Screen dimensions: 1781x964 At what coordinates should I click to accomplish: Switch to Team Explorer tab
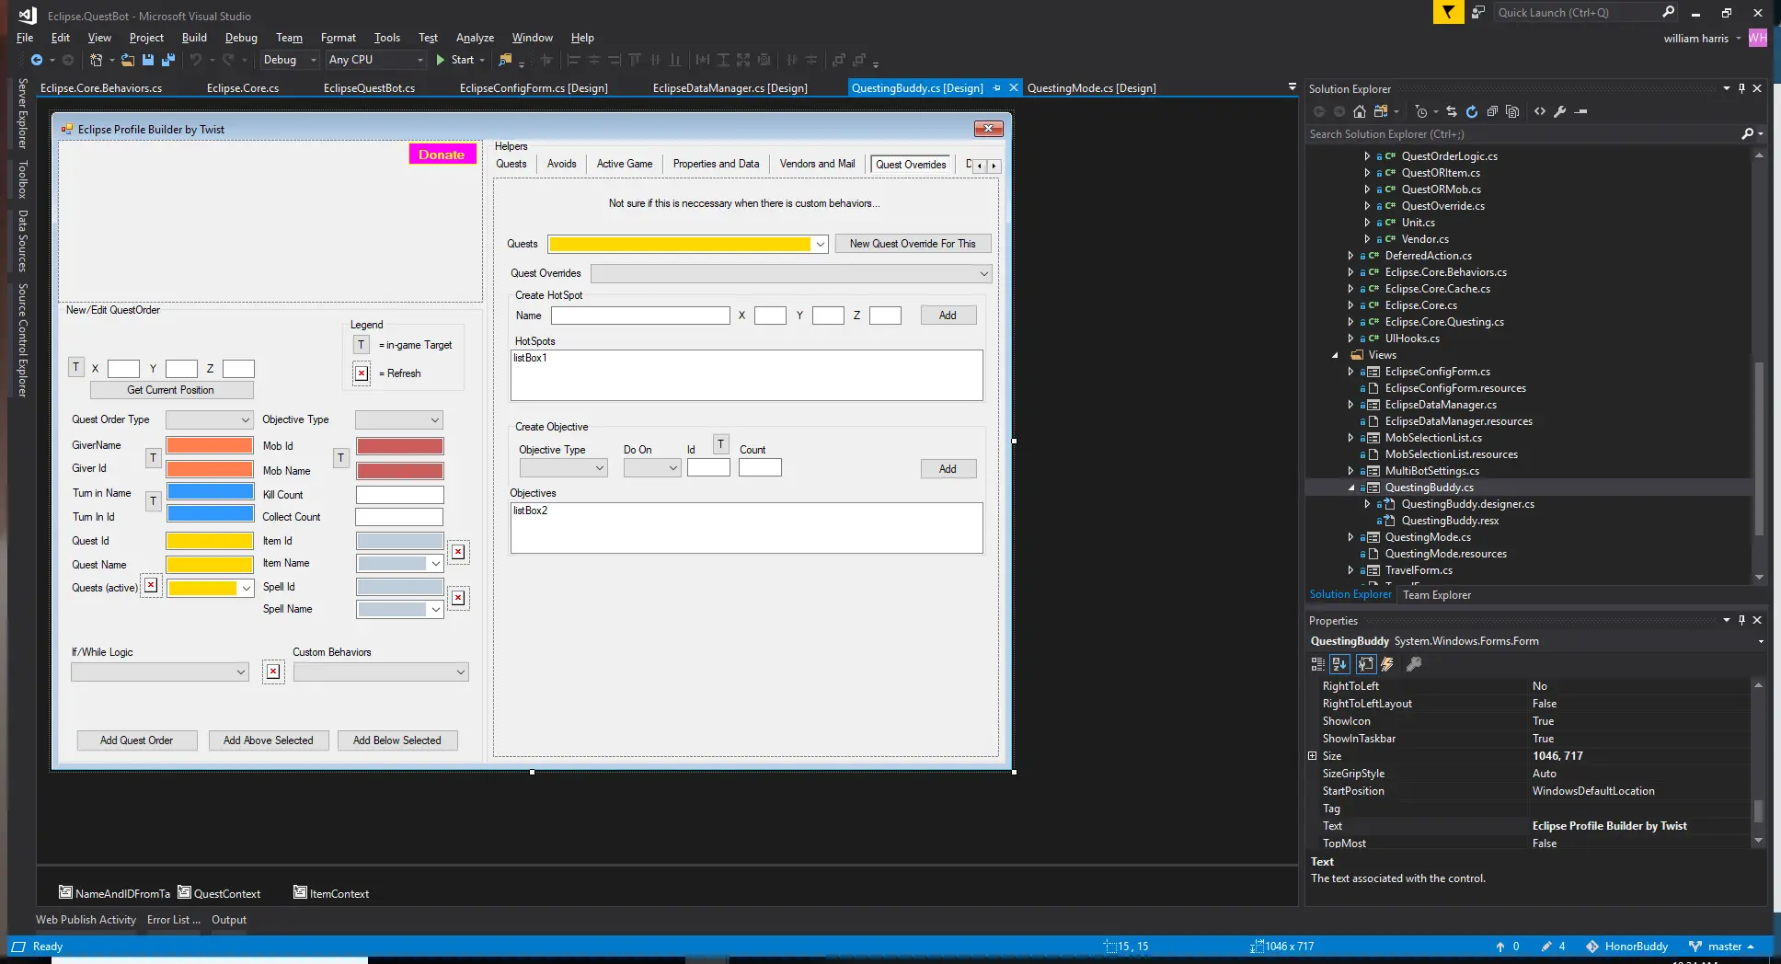pyautogui.click(x=1436, y=595)
